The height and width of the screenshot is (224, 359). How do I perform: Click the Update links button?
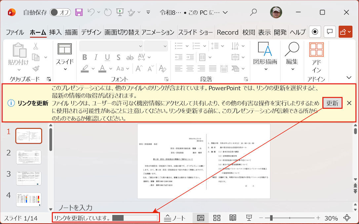click(x=332, y=103)
